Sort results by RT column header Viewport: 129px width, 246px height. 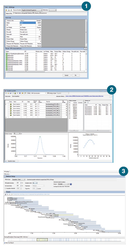point(25,51)
